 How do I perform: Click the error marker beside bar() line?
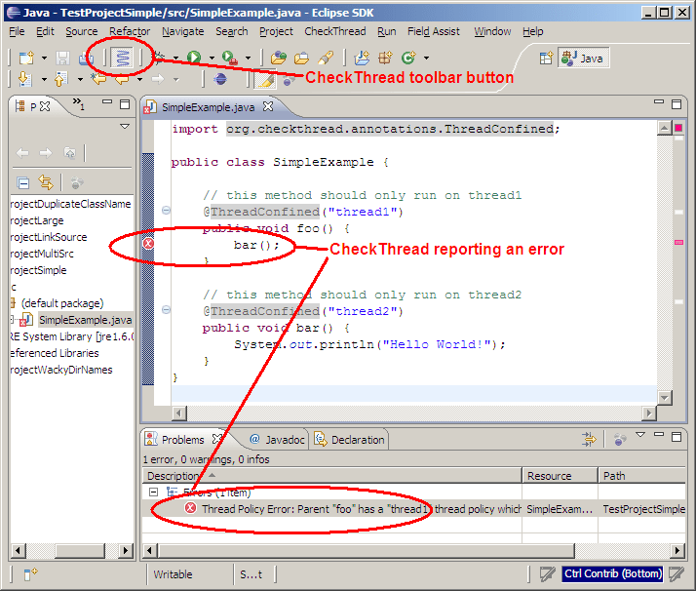click(x=149, y=243)
